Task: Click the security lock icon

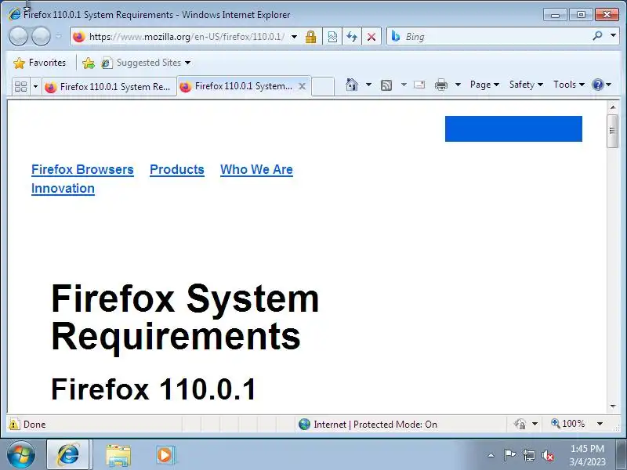Action: pos(310,37)
